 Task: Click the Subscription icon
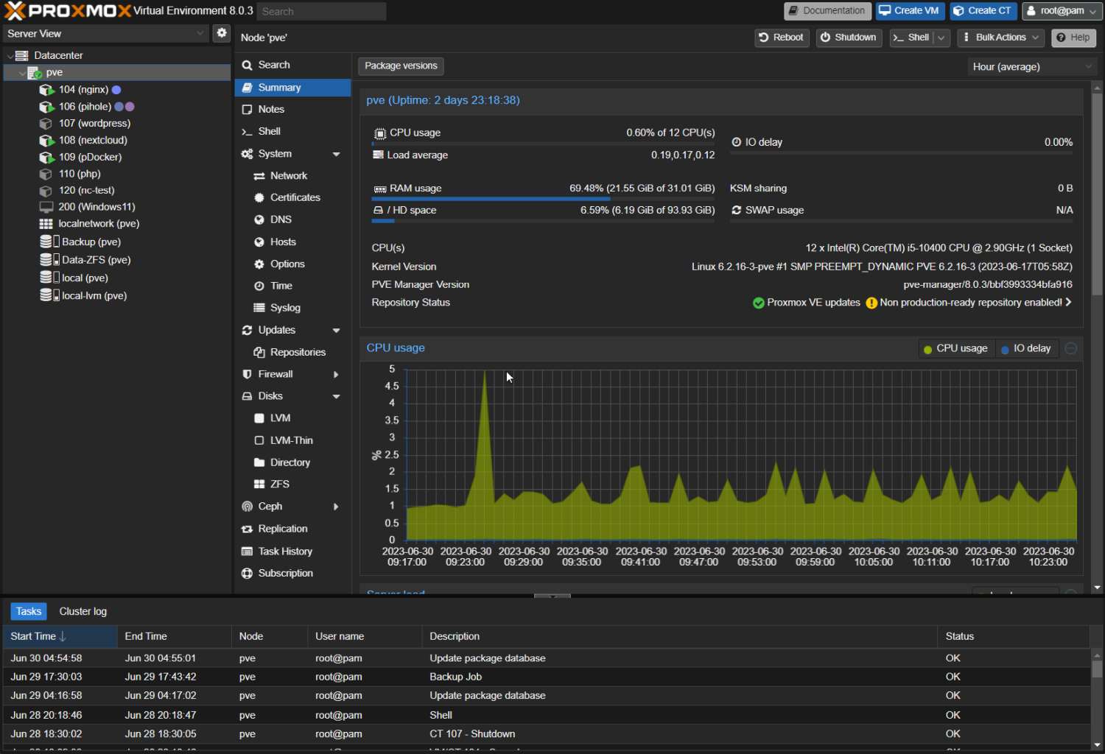(248, 574)
